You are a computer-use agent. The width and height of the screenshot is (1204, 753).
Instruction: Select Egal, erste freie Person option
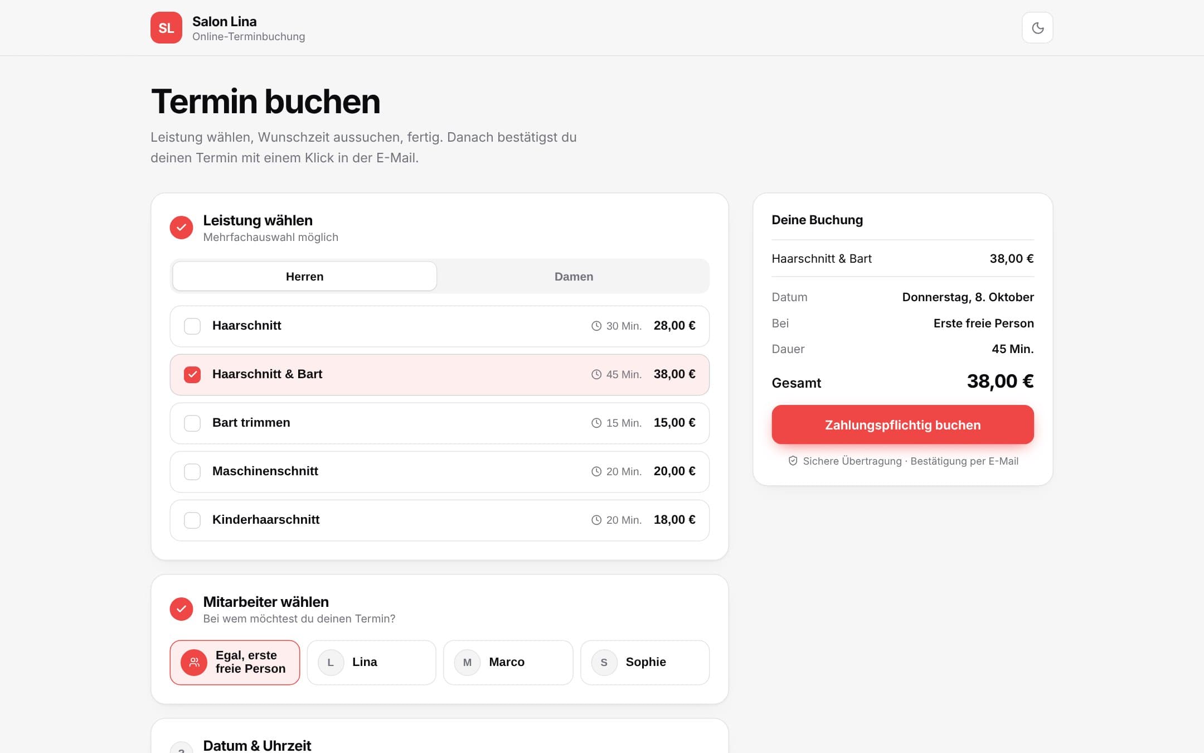pos(235,663)
